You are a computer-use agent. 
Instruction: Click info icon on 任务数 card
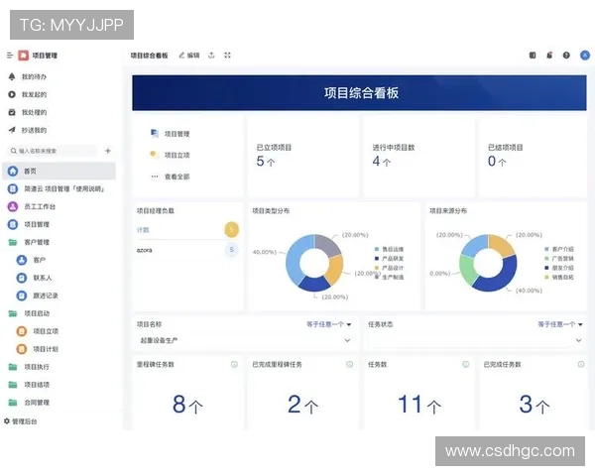(x=466, y=364)
